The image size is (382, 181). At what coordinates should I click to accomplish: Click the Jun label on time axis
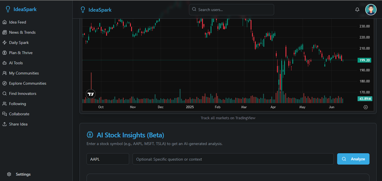point(331,107)
